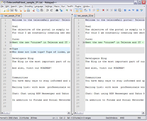Save the file with the floppy icon
This screenshot has width=147, height=121.
click(x=12, y=10)
